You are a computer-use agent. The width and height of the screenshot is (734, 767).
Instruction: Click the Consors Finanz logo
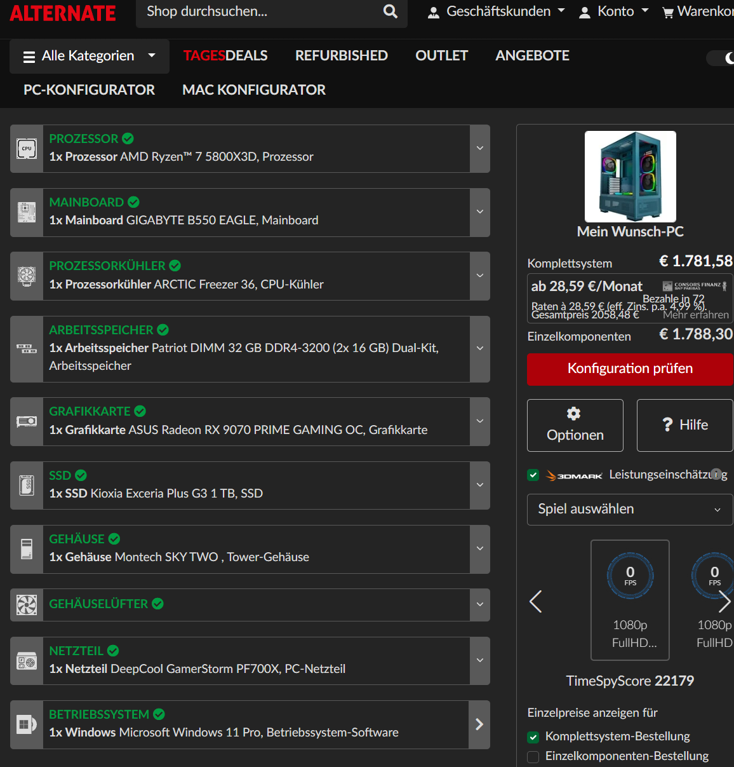[x=695, y=286]
